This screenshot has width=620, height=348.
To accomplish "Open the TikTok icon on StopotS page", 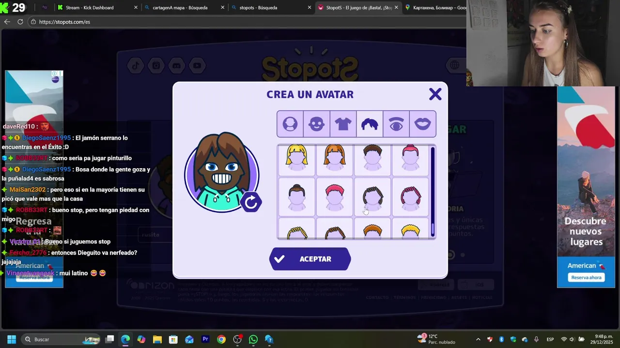I will point(135,66).
